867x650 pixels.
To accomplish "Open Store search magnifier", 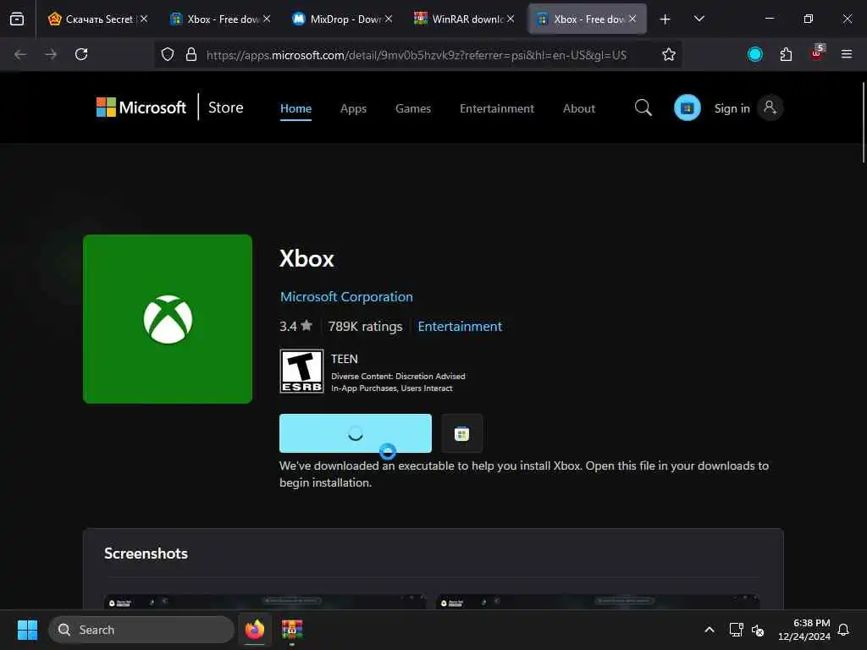I will (x=643, y=107).
